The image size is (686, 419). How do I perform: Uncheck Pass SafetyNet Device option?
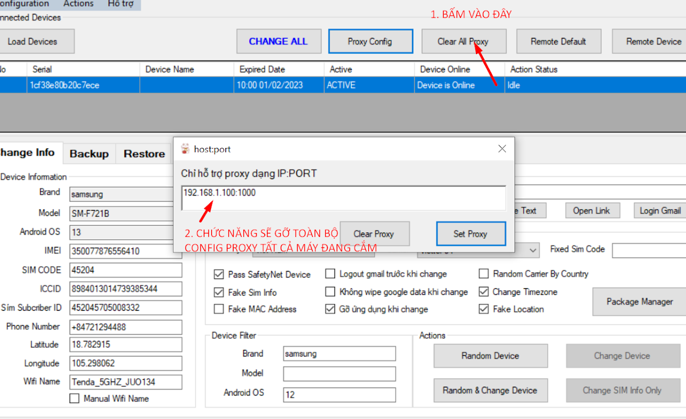219,274
